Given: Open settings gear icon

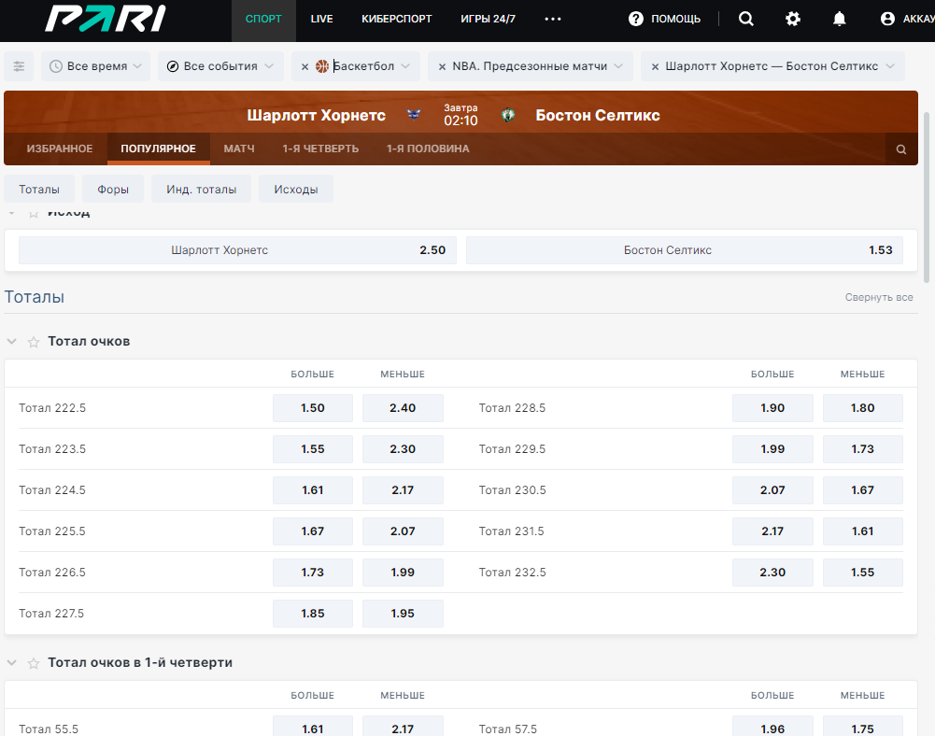Looking at the screenshot, I should coord(792,19).
